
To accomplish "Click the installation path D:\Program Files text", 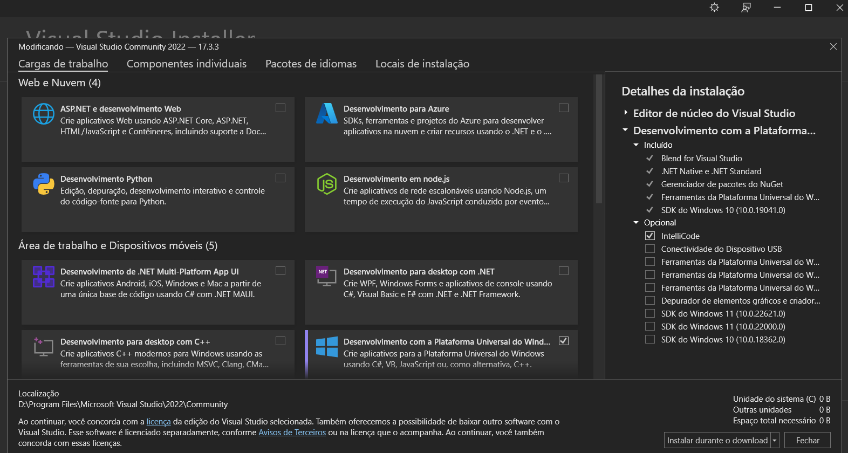I will click(x=123, y=404).
